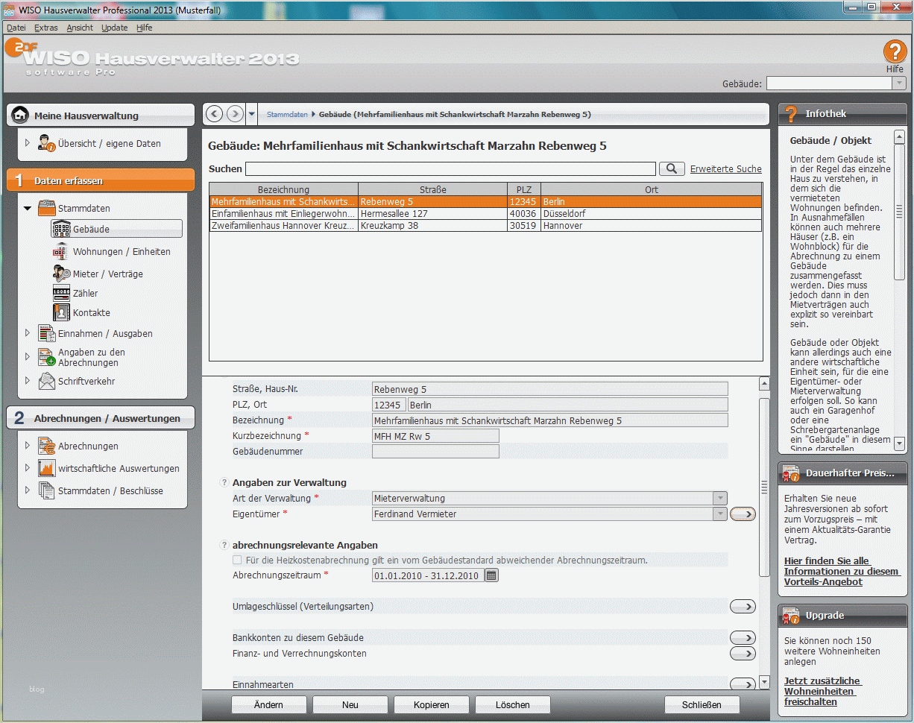Screen dimensions: 914x723
Task: Open the Update menu
Action: tap(115, 28)
